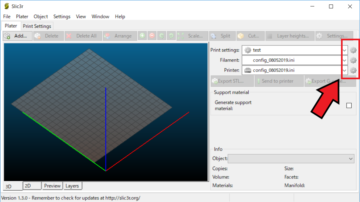
Task: Click Delete All in the toolbar
Action: (83, 36)
